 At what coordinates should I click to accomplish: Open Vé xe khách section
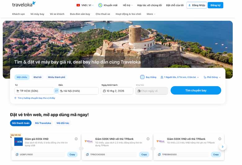click(x=57, y=14)
